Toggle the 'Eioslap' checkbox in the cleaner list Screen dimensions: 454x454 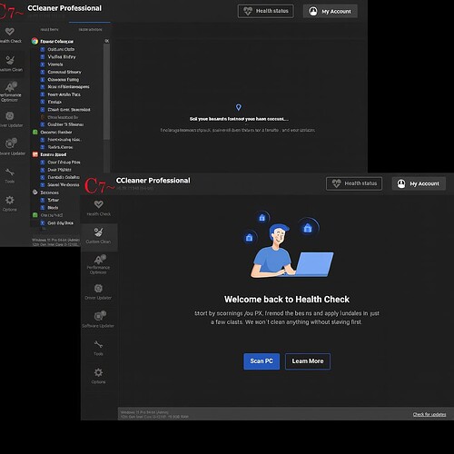(x=43, y=102)
